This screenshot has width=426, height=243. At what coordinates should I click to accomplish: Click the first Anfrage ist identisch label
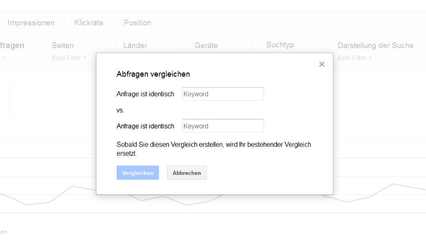pos(145,94)
